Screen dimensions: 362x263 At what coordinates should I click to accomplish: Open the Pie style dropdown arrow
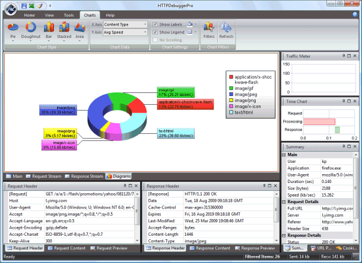(x=13, y=41)
